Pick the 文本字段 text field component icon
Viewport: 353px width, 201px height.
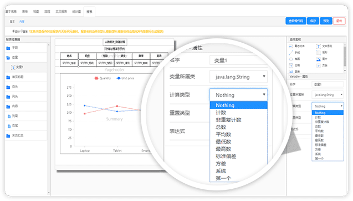coord(318,46)
